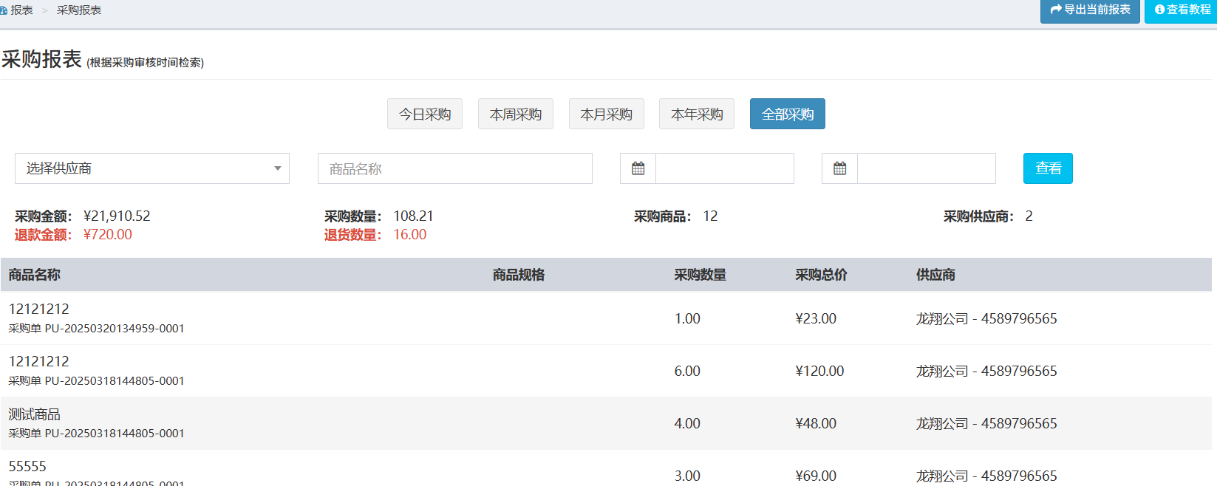1217x486 pixels.
Task: Select the 今日采购 filter tab
Action: [x=425, y=114]
